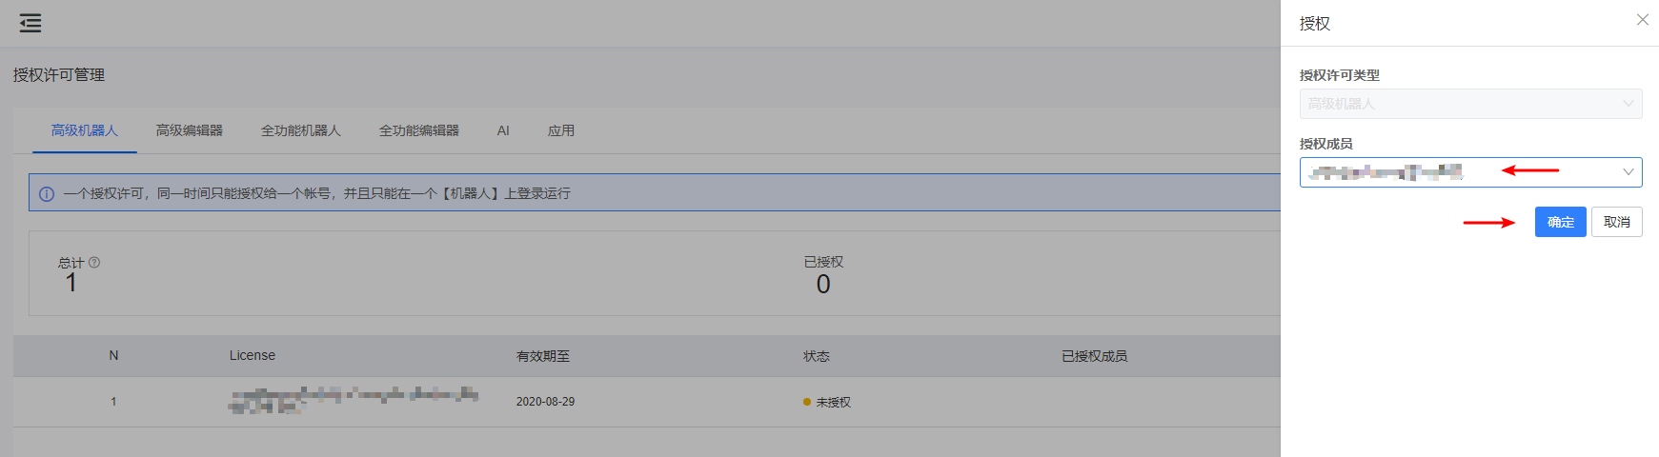Collapse the sidebar with the hamburger menu icon

tap(30, 24)
